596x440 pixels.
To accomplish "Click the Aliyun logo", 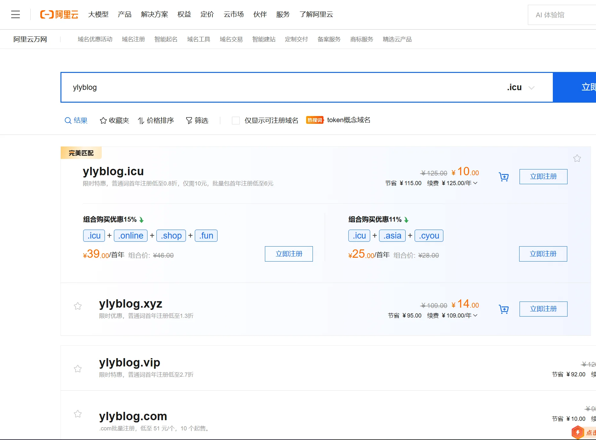I will 59,14.
